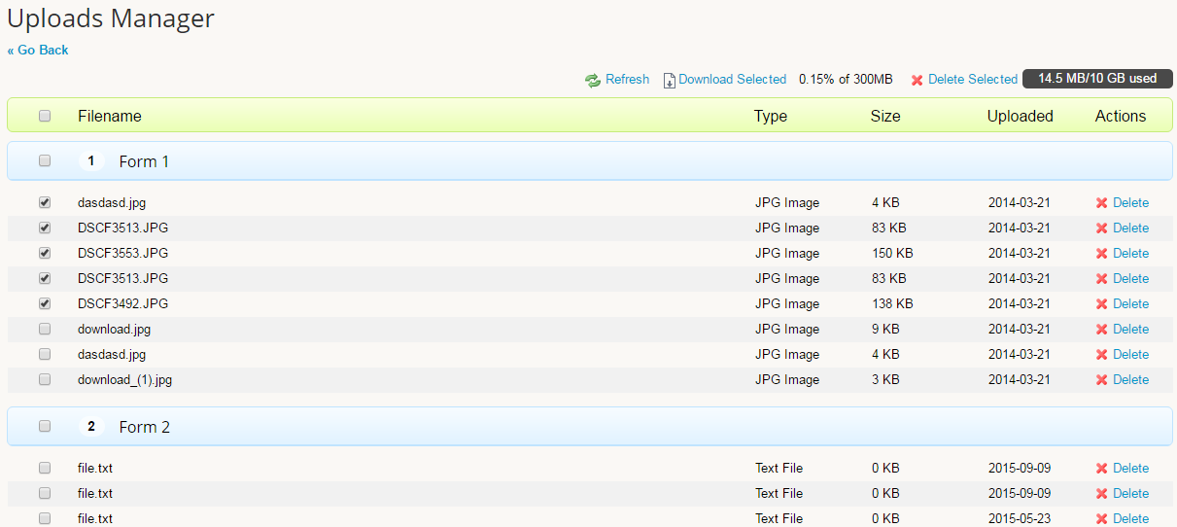Click red X icon in DSCF3553.JPG row
The height and width of the screenshot is (527, 1177).
(1101, 254)
